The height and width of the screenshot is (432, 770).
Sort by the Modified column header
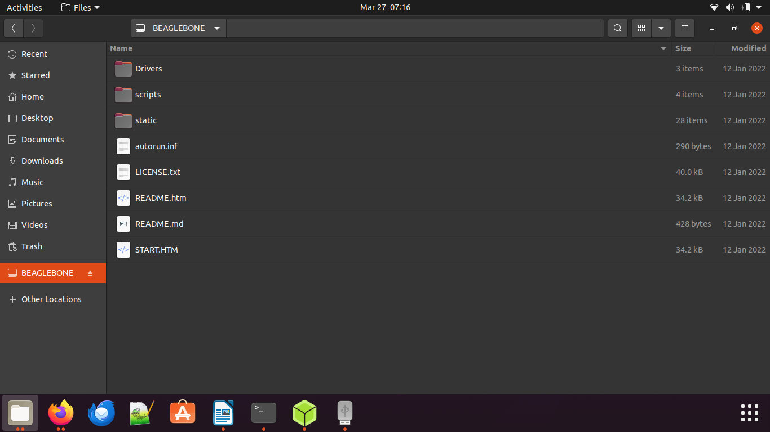point(742,48)
